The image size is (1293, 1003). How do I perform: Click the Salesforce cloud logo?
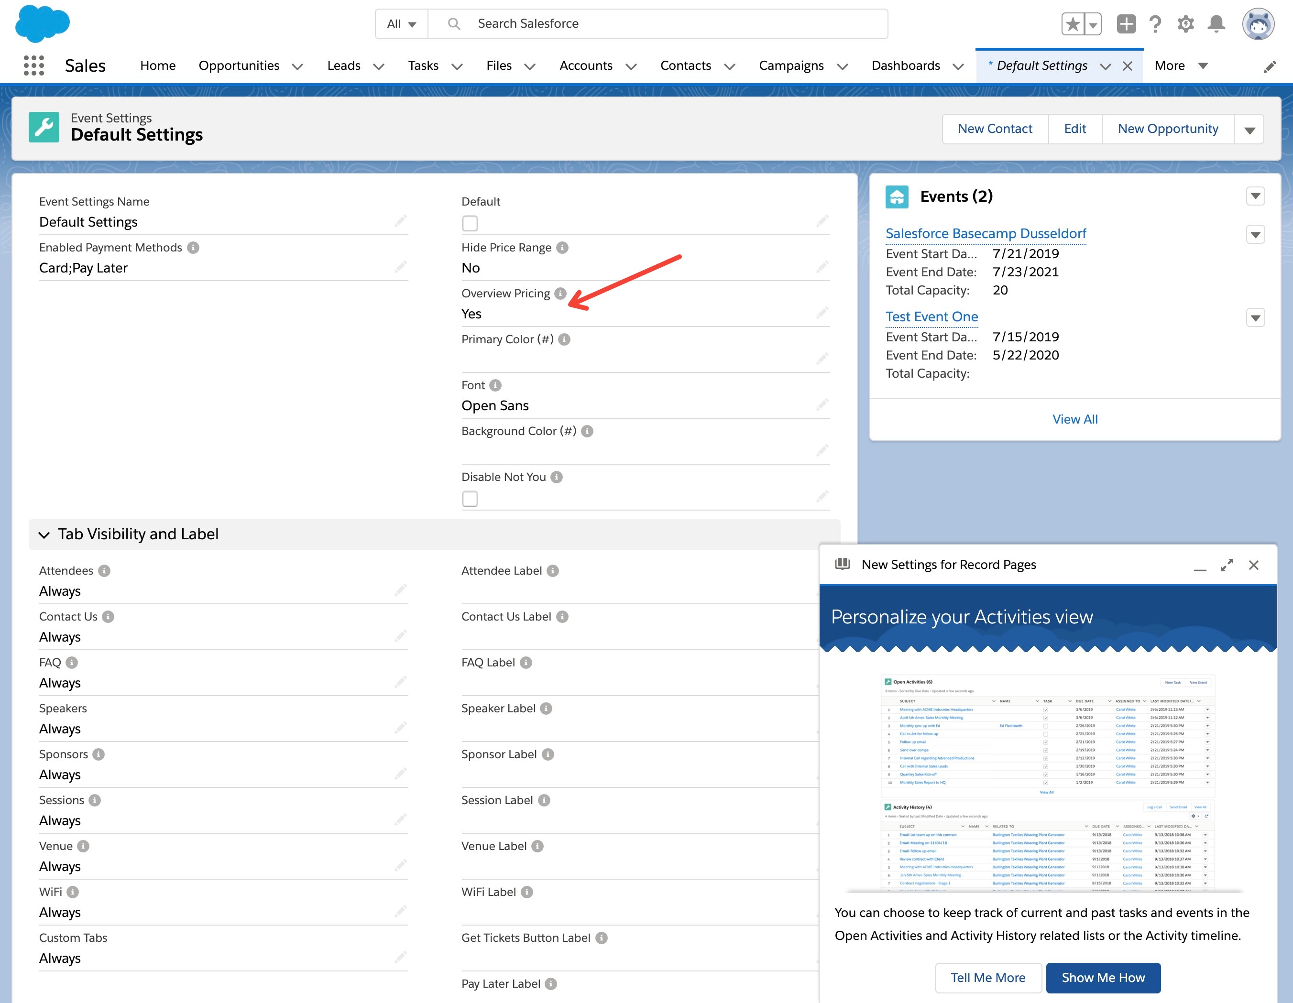(42, 24)
